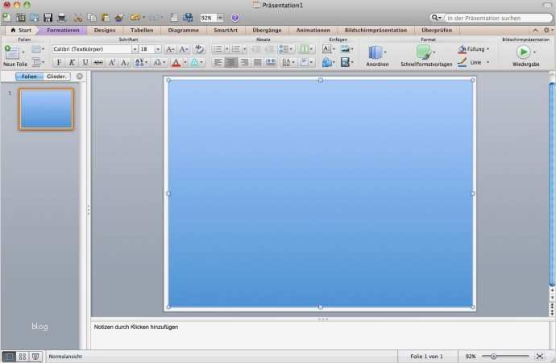Screen dimensions: 556x363
Task: Toggle strikethrough abc formatting button
Action: (x=98, y=62)
